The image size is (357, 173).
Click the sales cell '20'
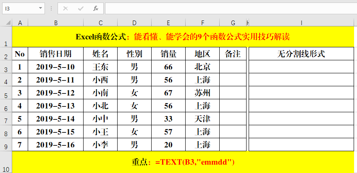(168, 145)
